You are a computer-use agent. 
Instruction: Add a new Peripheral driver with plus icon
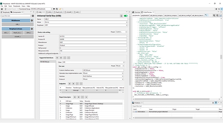(32, 29)
